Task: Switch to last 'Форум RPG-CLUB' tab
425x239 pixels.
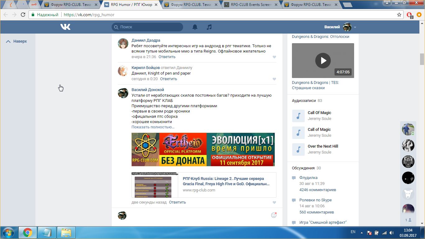Action: coord(311,5)
